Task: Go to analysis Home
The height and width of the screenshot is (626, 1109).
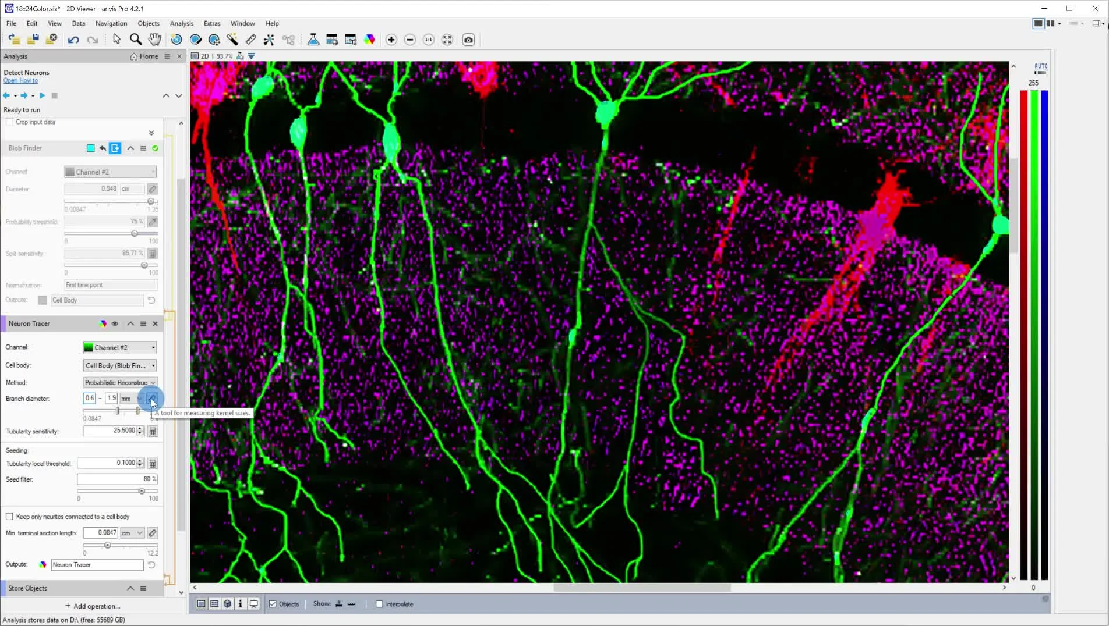Action: (144, 56)
